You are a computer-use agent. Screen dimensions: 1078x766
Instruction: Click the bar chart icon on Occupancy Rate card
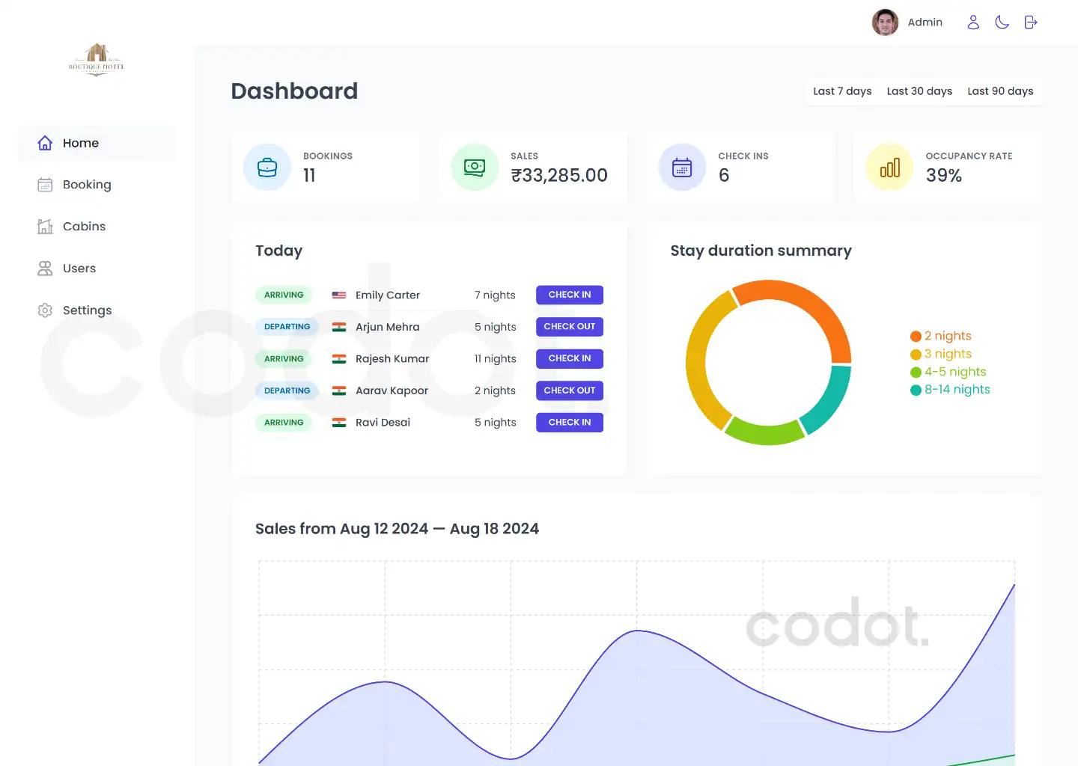(889, 167)
